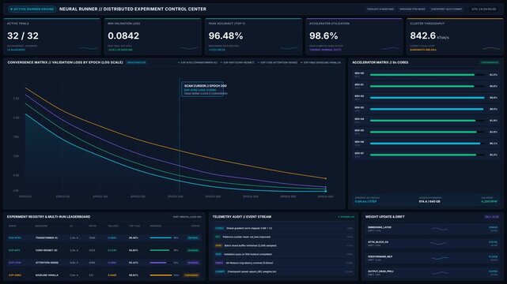Toggle the Baseline Vanilla series in chart legend
This screenshot has height=284, width=507.
(x=321, y=62)
